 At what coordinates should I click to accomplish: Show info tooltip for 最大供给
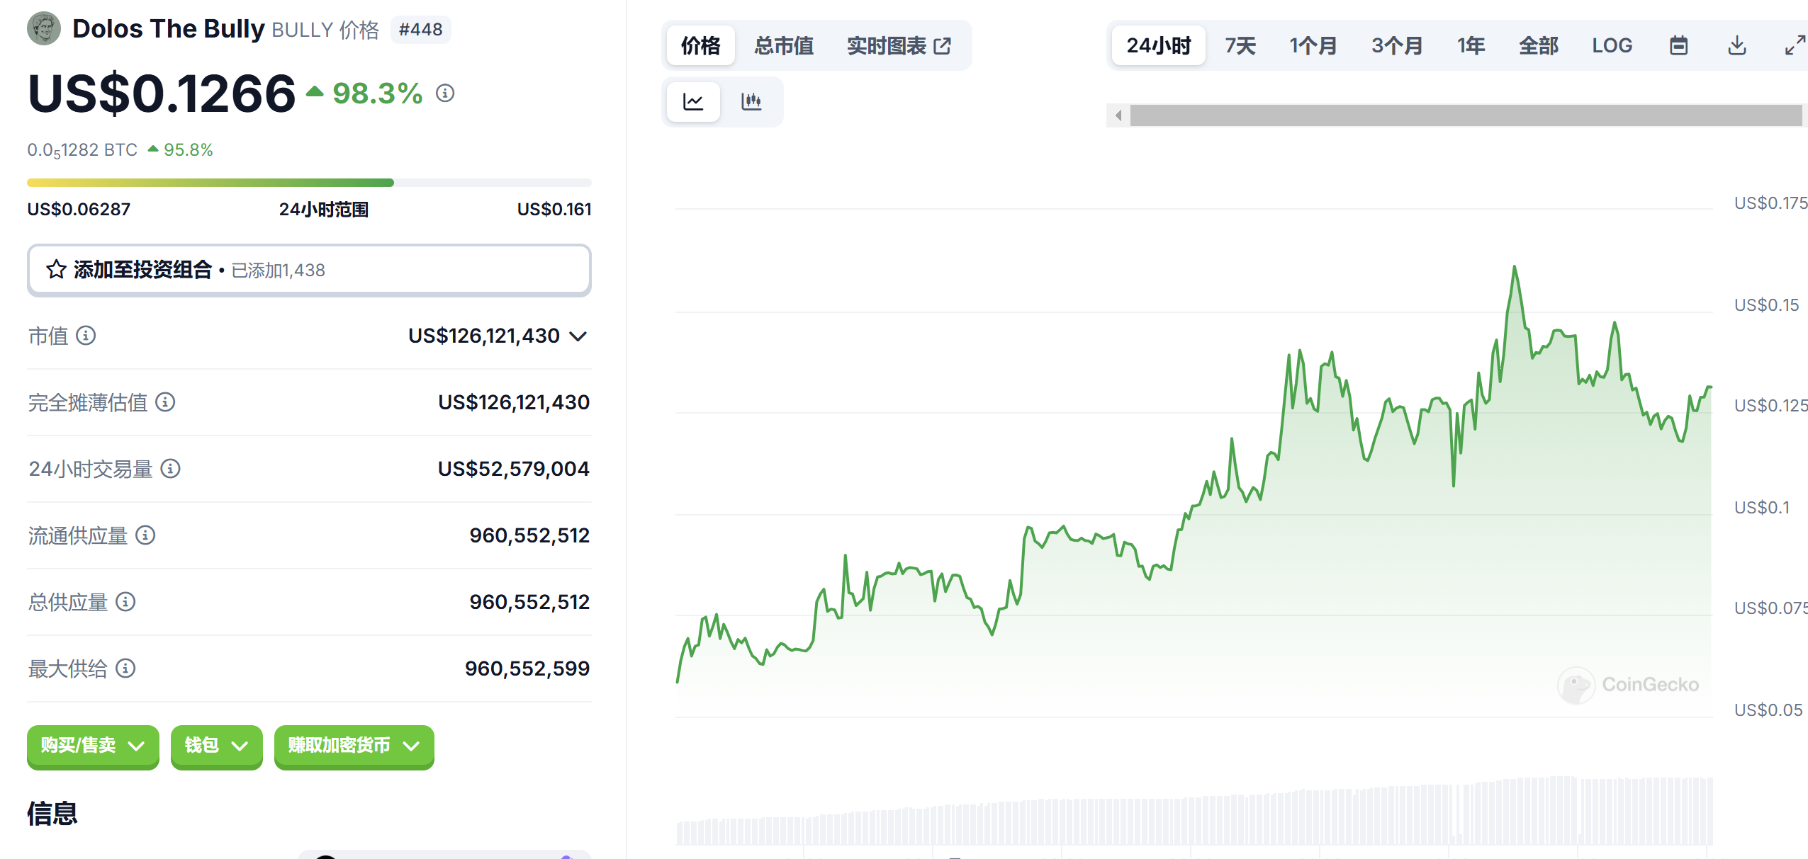125,668
